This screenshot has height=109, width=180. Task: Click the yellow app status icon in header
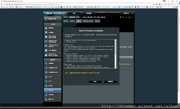[121, 17]
